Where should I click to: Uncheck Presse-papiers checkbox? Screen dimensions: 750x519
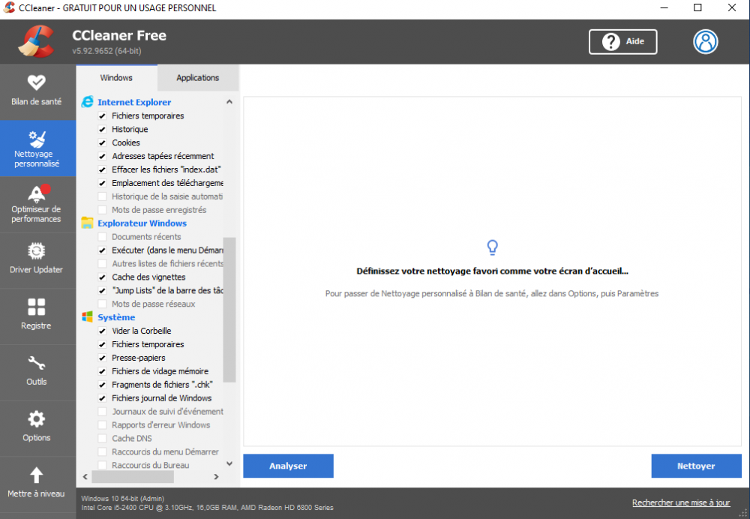[x=102, y=358]
